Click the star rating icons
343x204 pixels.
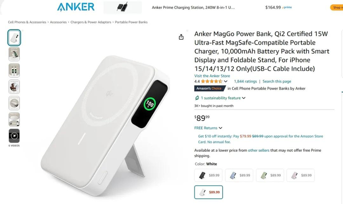(x=212, y=82)
